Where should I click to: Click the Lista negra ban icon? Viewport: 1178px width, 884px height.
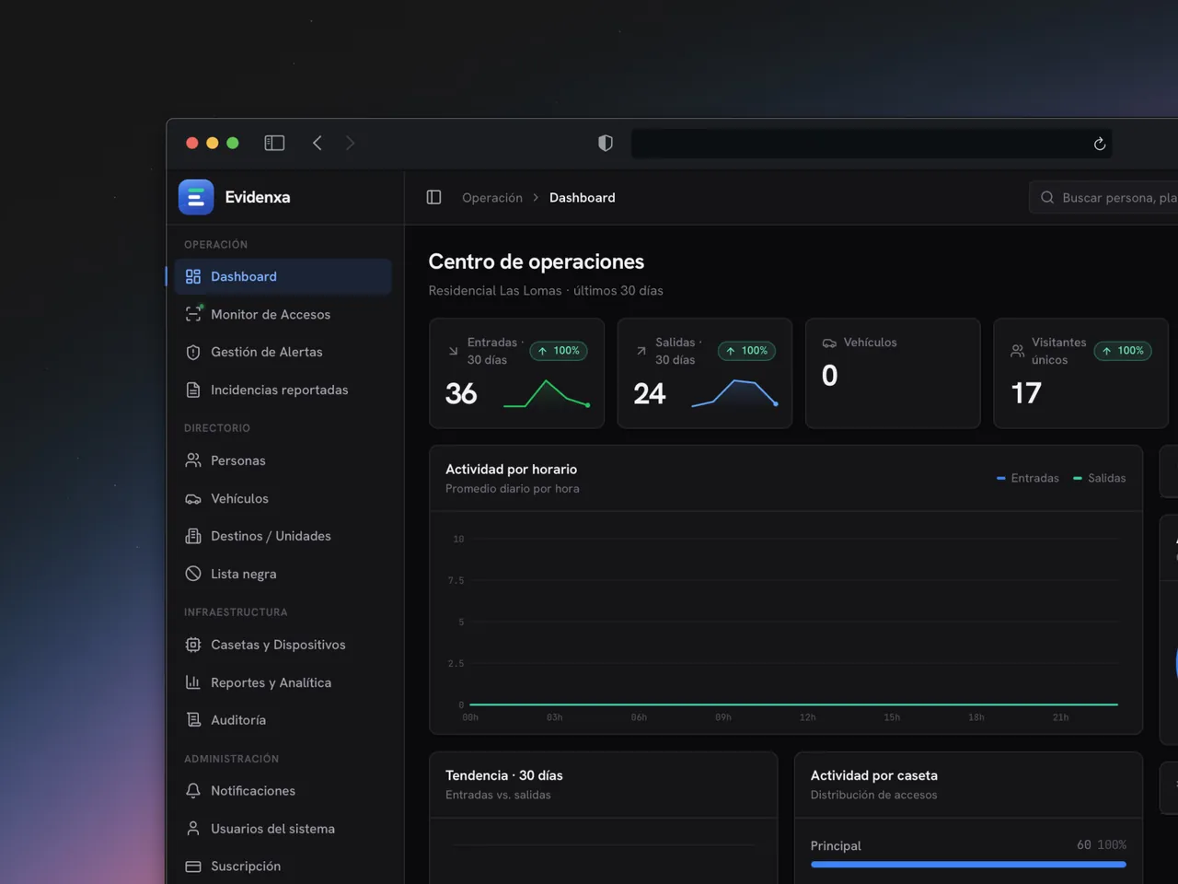click(x=193, y=574)
